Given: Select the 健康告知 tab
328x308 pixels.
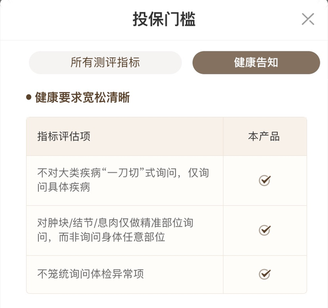Looking at the screenshot, I should pos(256,62).
